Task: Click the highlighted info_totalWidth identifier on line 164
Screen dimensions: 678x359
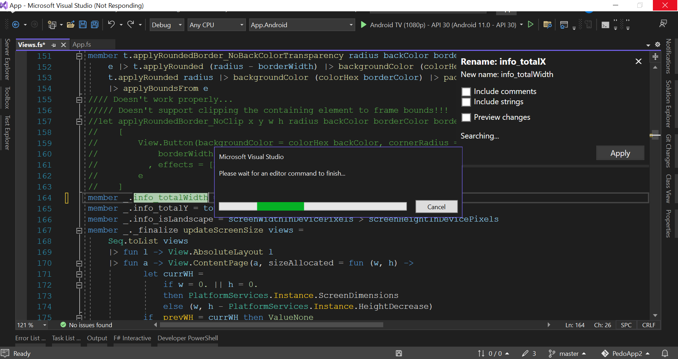Action: coord(171,198)
